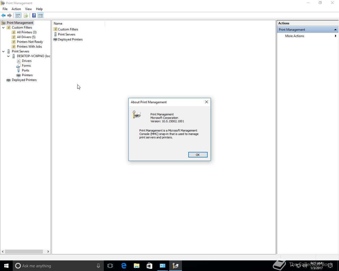Click the blue Help toolbar icon

point(34,16)
